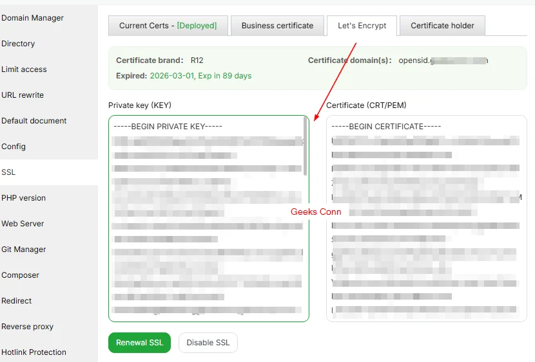Viewport: 535px width, 362px height.
Task: Select Config in sidebar
Action: [14, 147]
